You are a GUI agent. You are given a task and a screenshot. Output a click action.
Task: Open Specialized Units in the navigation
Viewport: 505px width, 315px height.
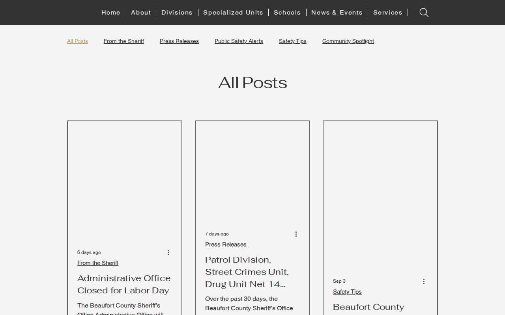coord(233,13)
